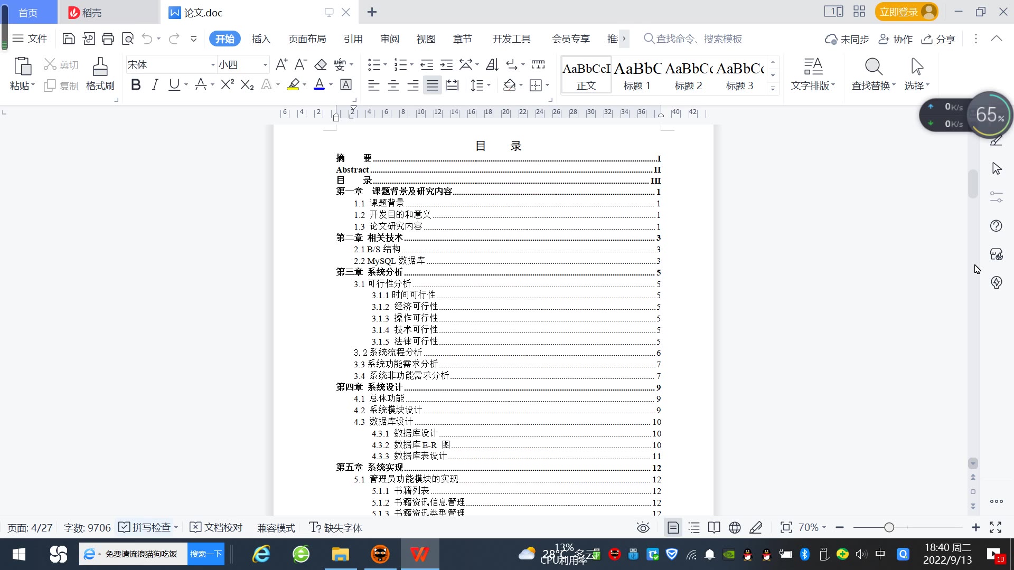Toggle italic formatting button
This screenshot has height=570, width=1014.
tap(155, 85)
